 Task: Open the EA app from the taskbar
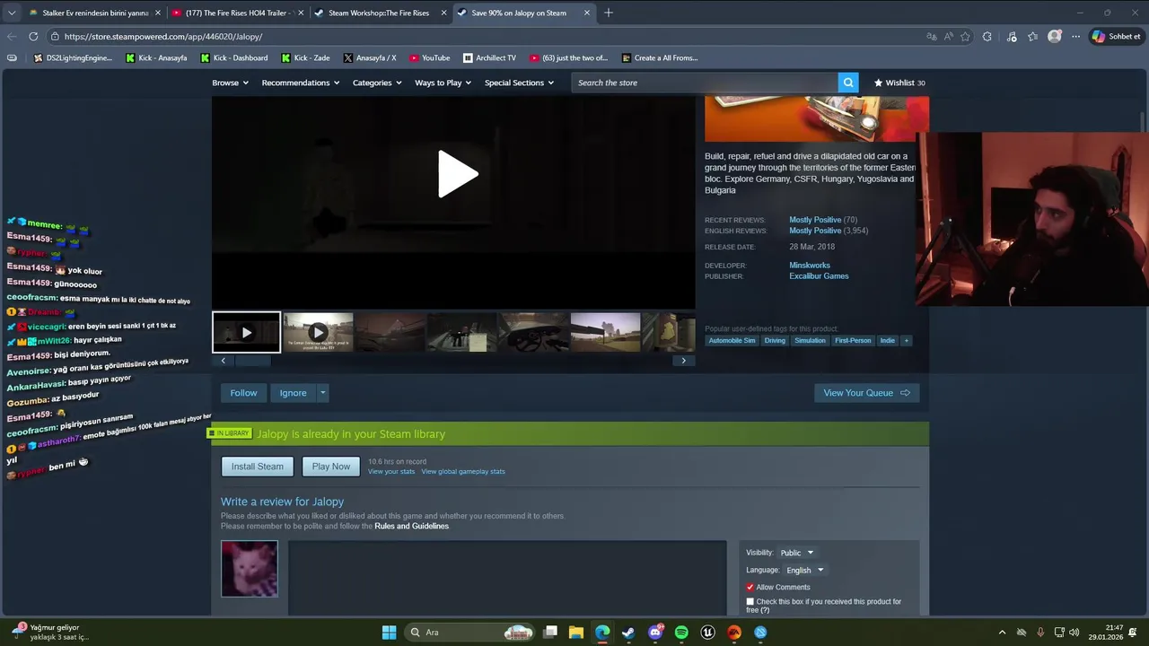(x=734, y=633)
